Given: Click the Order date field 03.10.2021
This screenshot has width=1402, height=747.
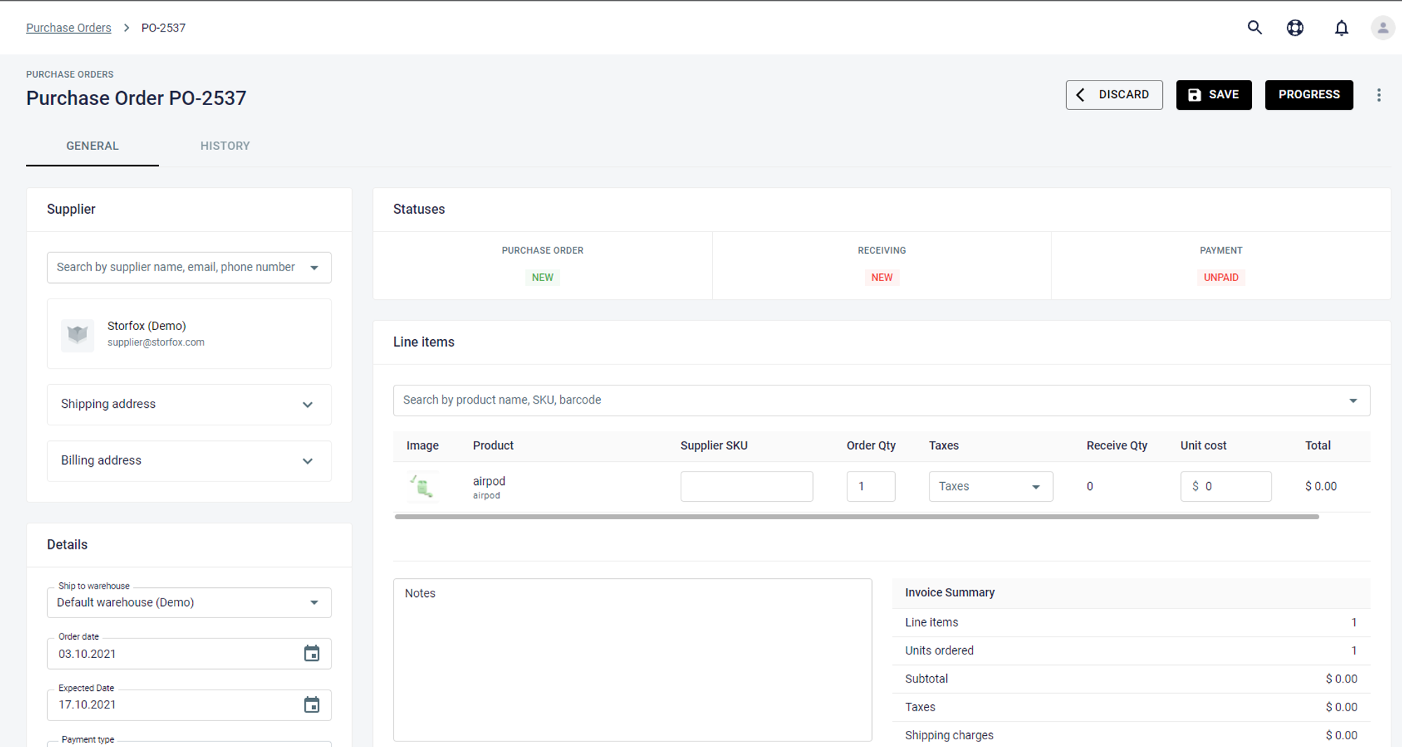Looking at the screenshot, I should click(189, 653).
